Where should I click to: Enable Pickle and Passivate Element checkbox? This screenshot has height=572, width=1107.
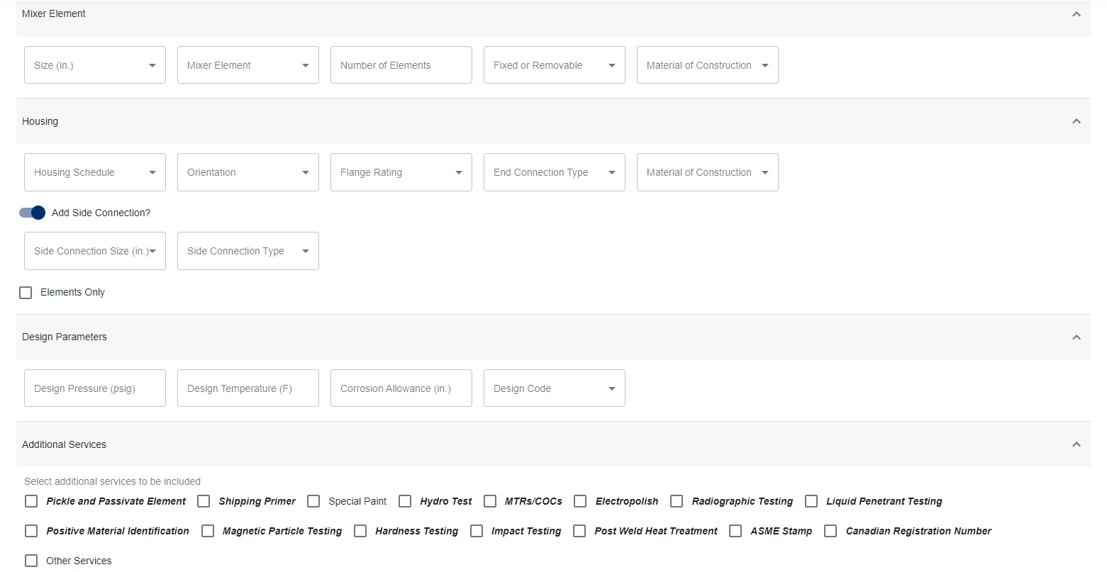[31, 501]
